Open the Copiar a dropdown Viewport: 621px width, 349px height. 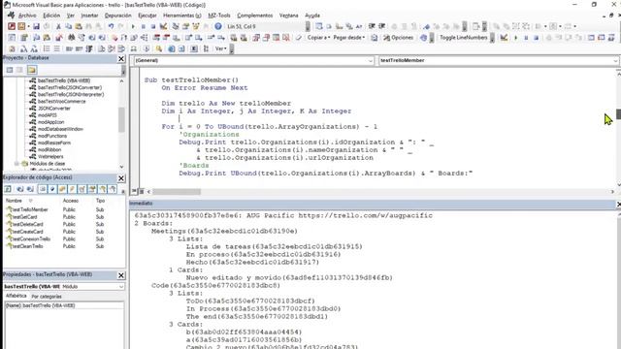pyautogui.click(x=318, y=38)
